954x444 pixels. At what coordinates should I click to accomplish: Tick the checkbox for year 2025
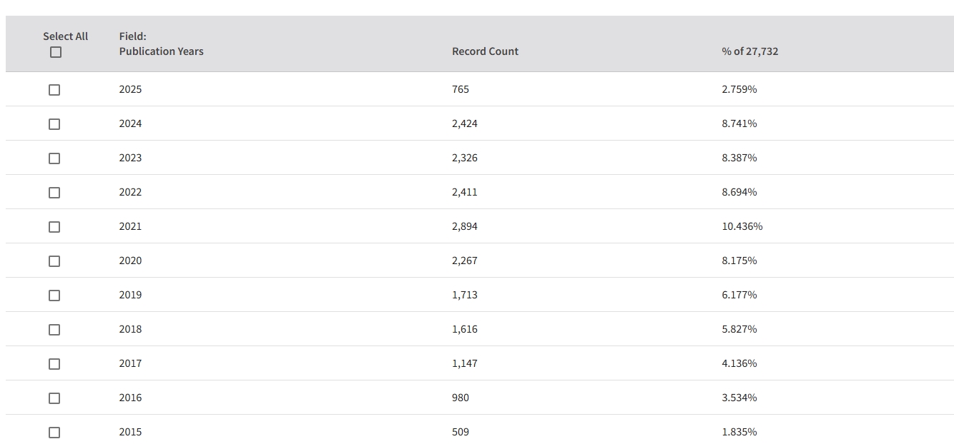[54, 90]
